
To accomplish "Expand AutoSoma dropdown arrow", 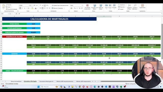I will coord(126,5).
